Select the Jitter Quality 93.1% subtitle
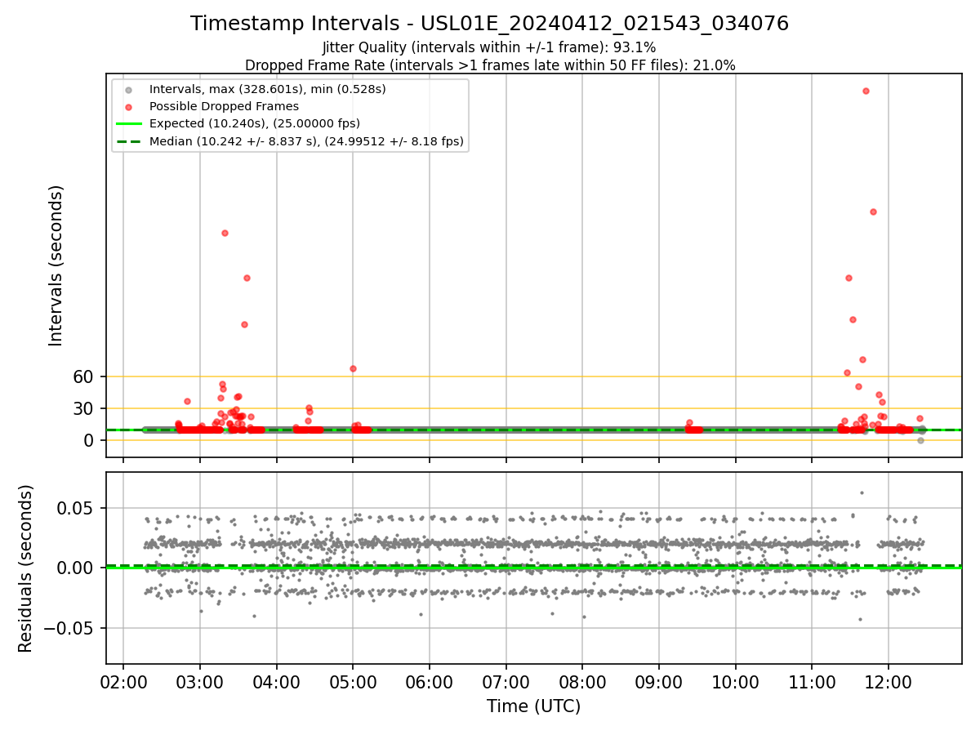This screenshot has height=735, width=980. (489, 47)
